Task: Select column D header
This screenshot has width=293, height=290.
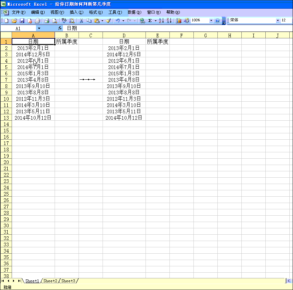Action: click(124, 35)
